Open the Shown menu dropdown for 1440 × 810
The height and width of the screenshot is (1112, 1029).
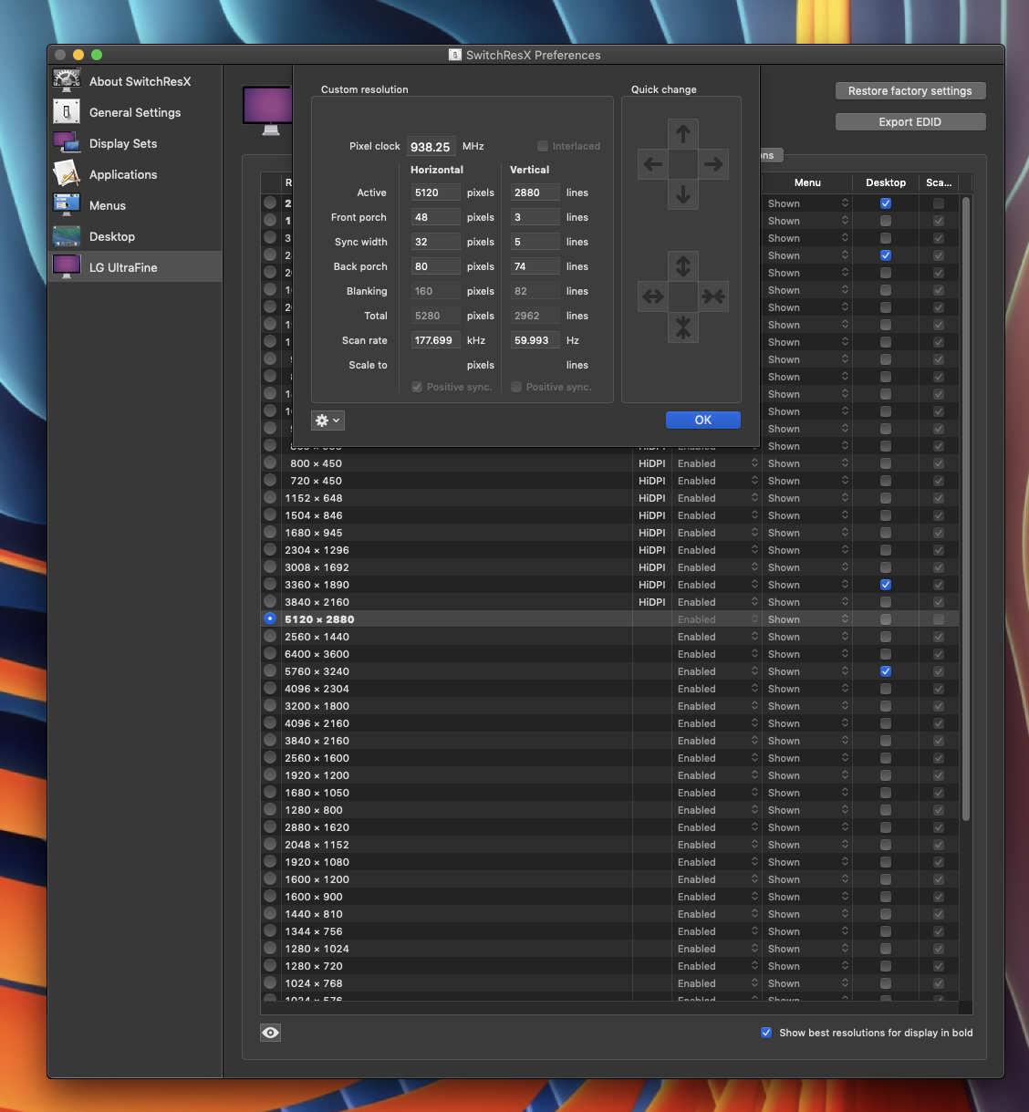(x=807, y=914)
